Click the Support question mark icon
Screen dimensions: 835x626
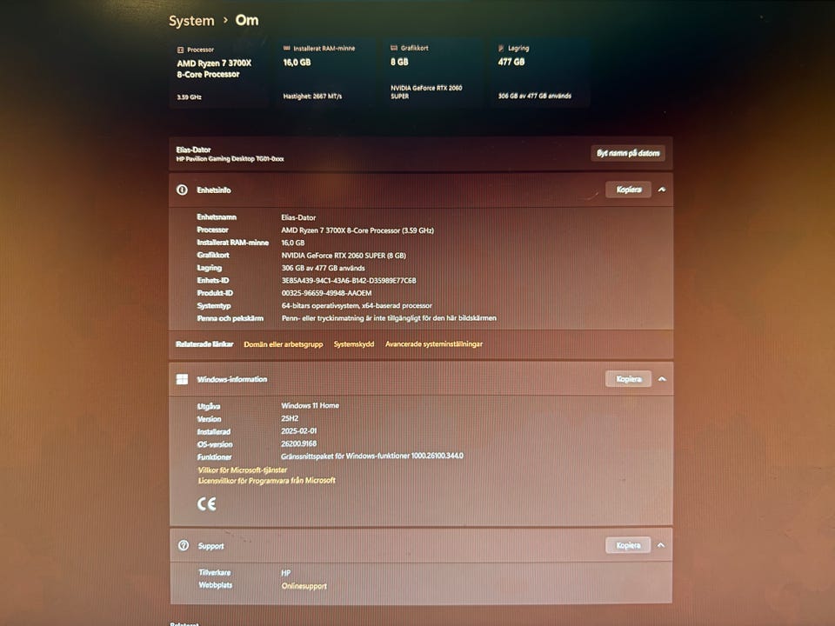pyautogui.click(x=184, y=545)
